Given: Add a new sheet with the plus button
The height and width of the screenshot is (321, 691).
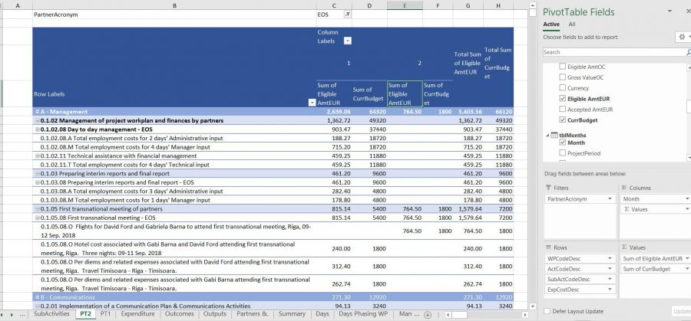Looking at the screenshot, I should (427, 315).
